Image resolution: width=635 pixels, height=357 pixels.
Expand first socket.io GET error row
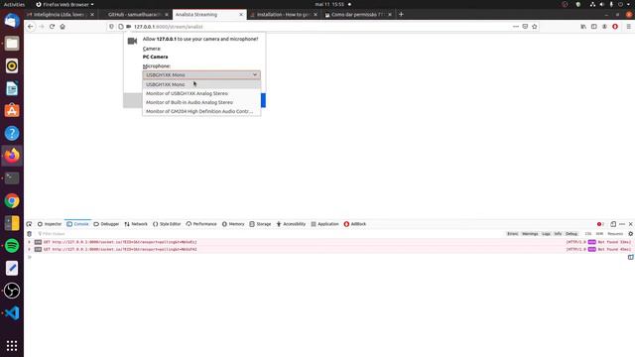point(29,242)
